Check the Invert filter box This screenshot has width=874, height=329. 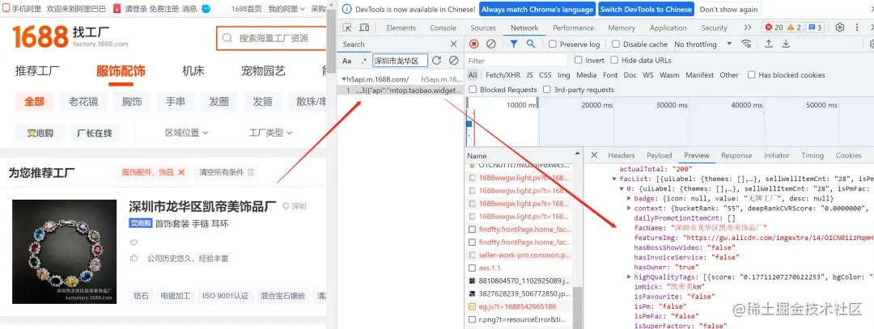coord(578,60)
